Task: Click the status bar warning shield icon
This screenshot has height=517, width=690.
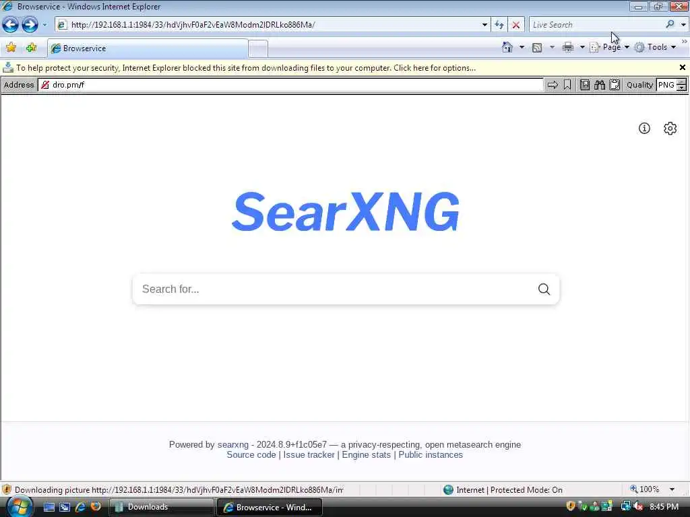Action: click(7, 489)
